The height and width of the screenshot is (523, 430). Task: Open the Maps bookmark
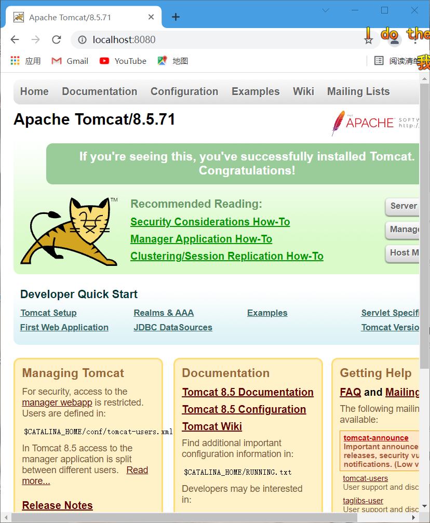pos(173,61)
